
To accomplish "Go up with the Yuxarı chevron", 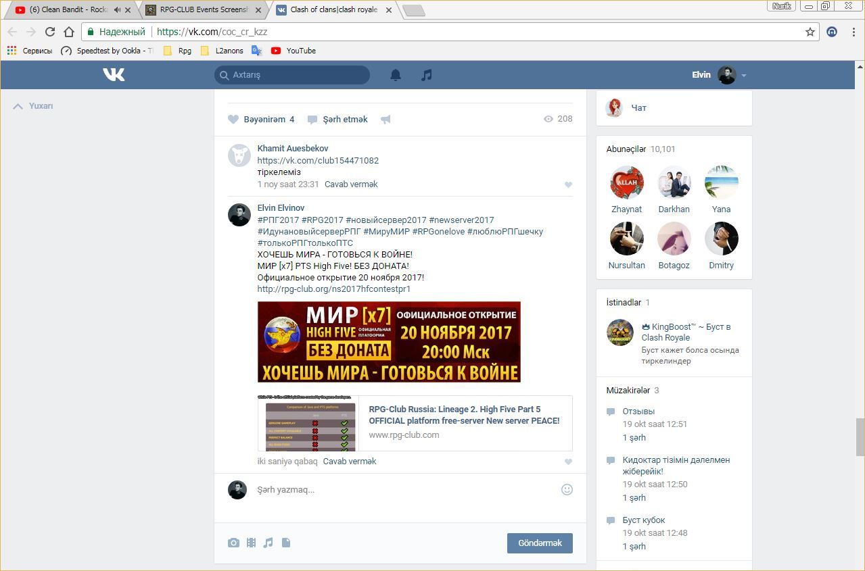I will tap(18, 106).
